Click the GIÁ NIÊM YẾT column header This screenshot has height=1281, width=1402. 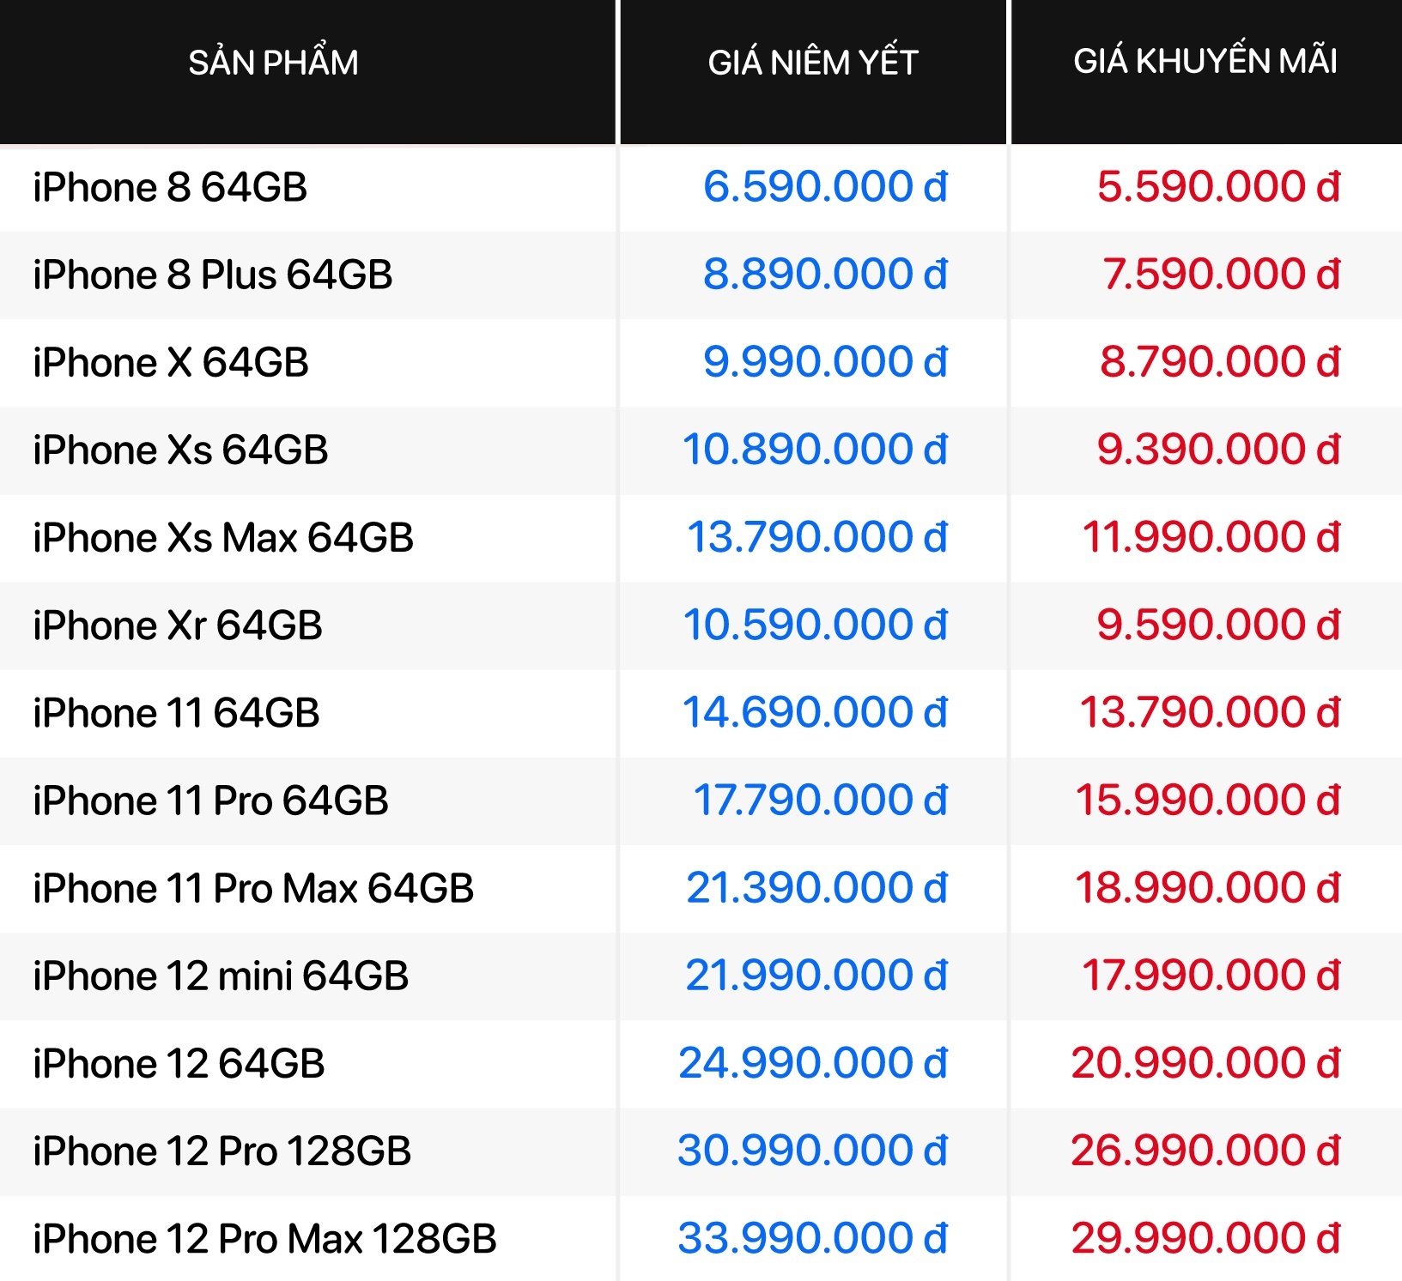click(812, 63)
